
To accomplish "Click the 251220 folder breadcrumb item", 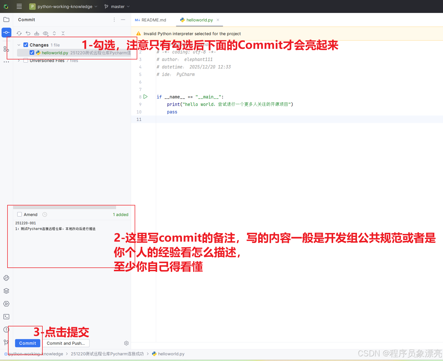I will (107, 354).
